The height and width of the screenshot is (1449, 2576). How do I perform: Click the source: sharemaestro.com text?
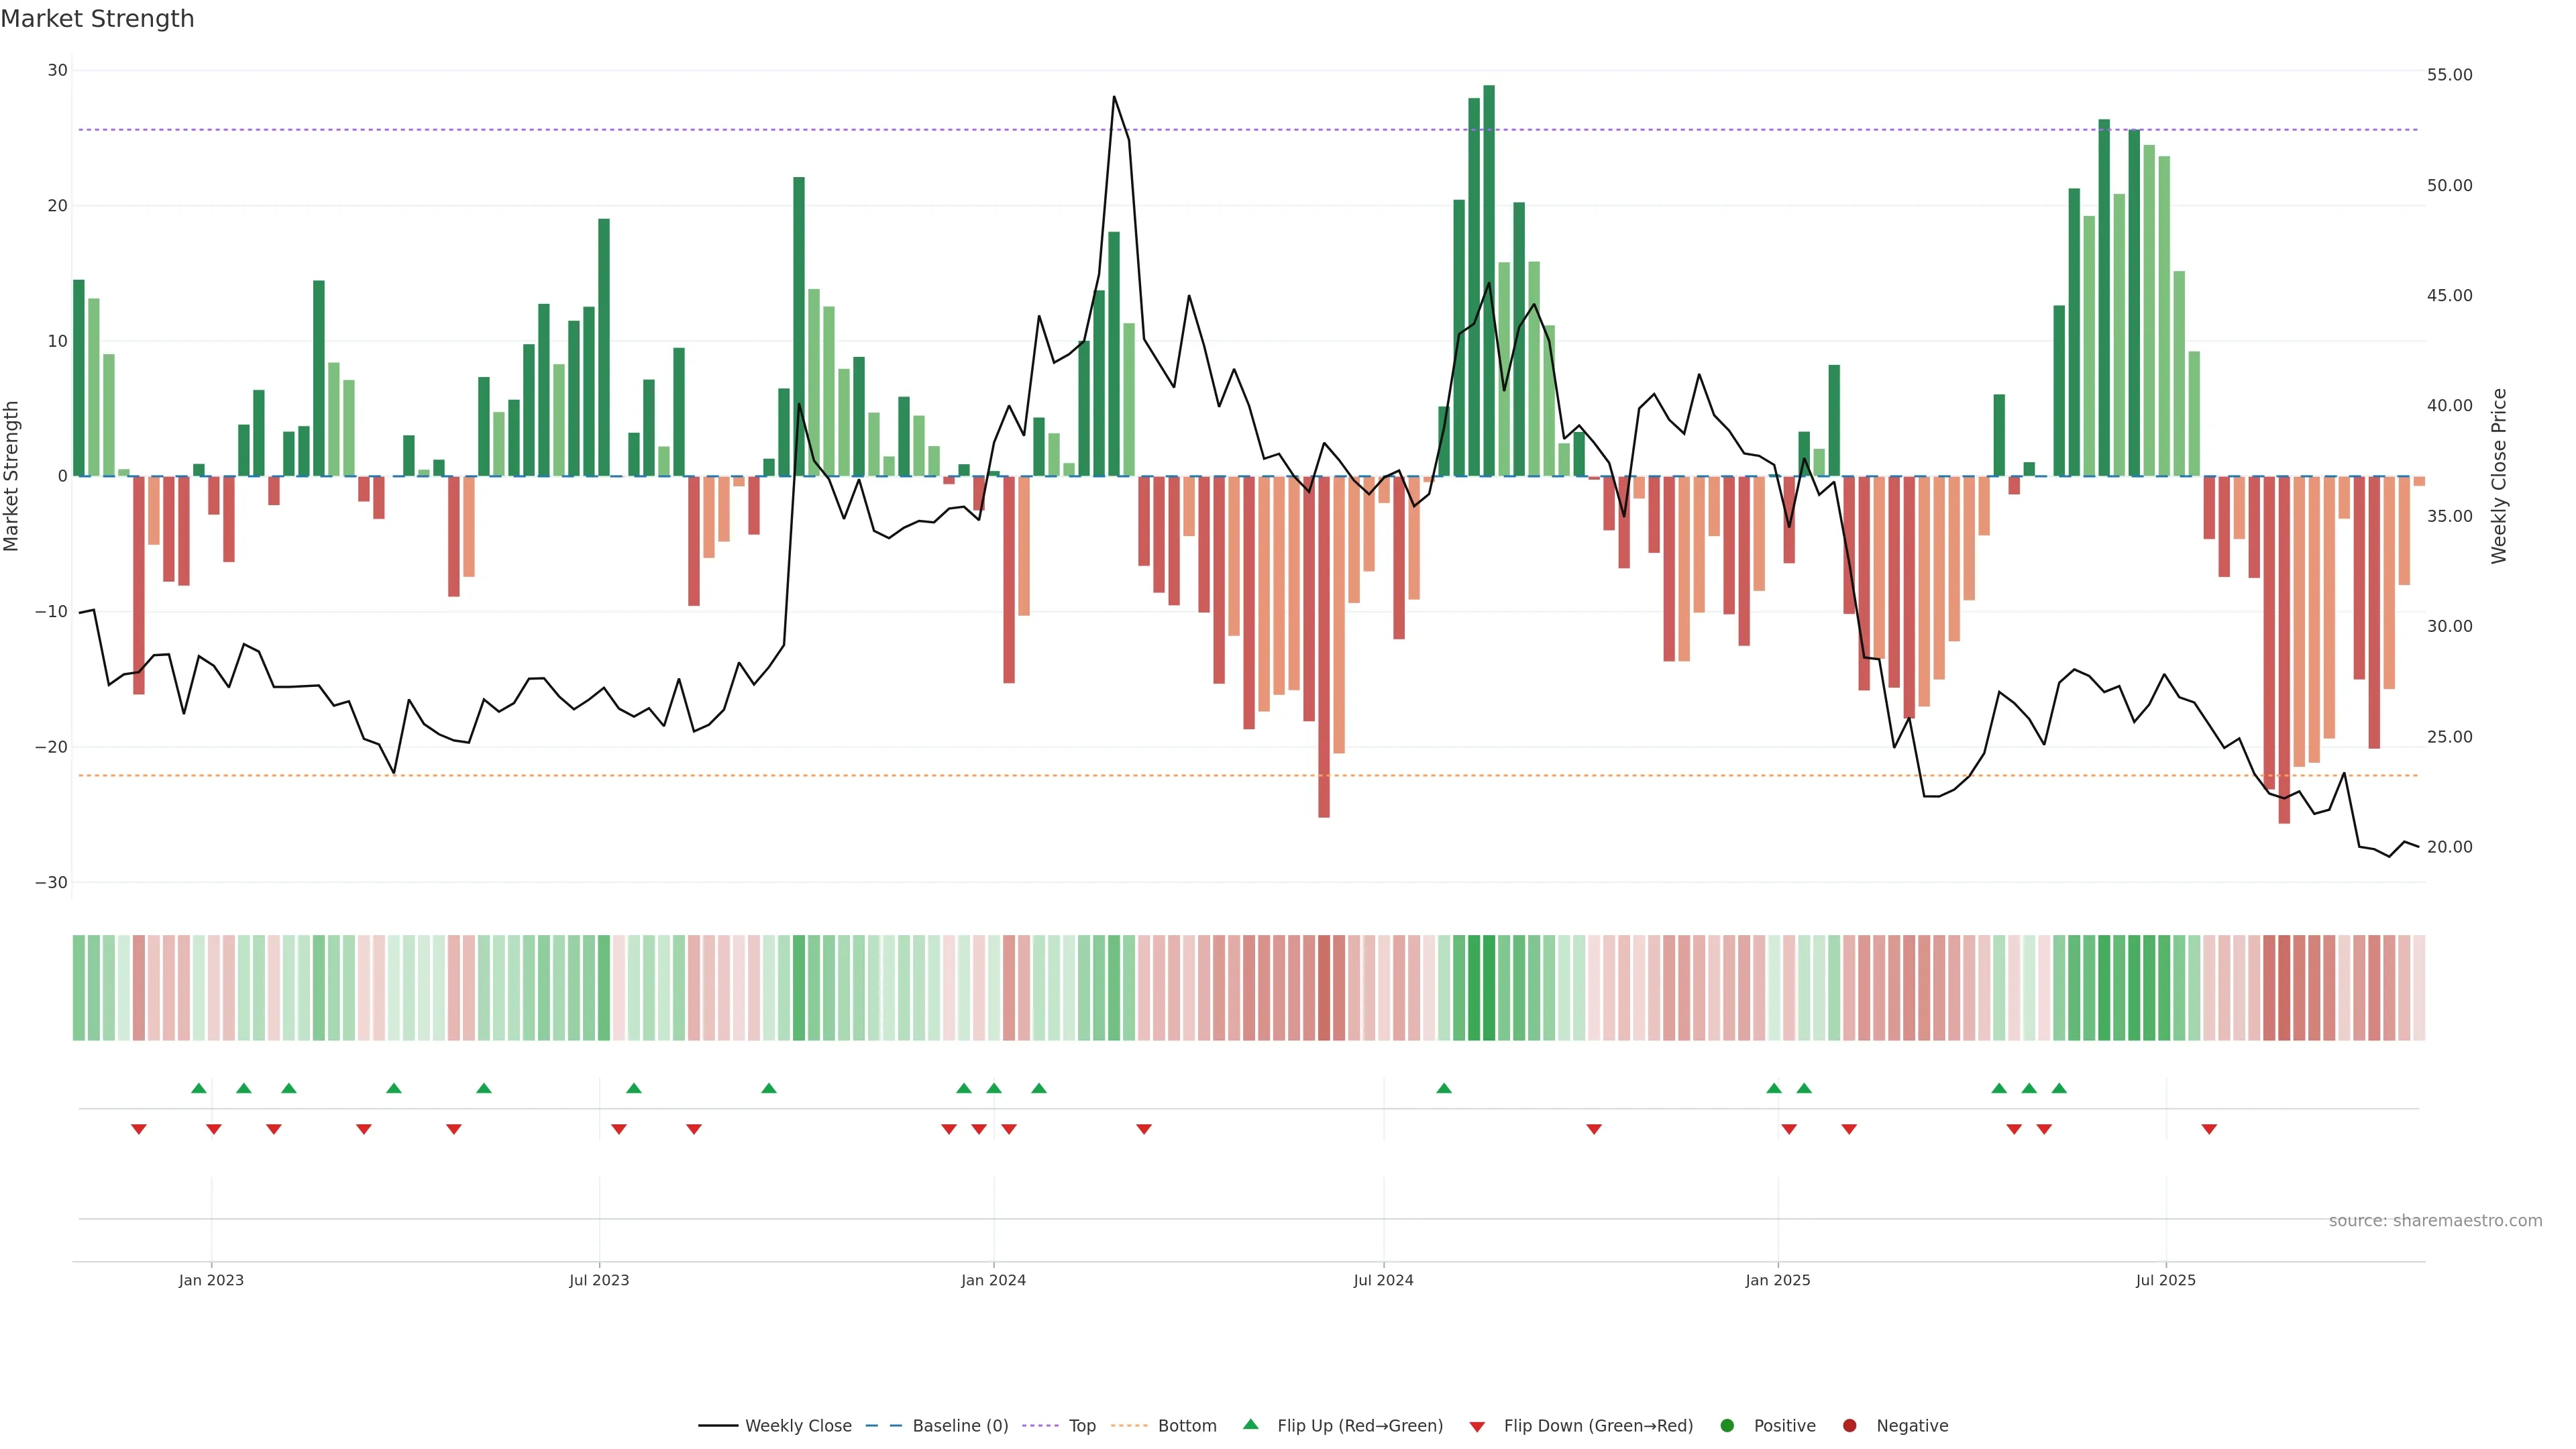pos(2435,1221)
